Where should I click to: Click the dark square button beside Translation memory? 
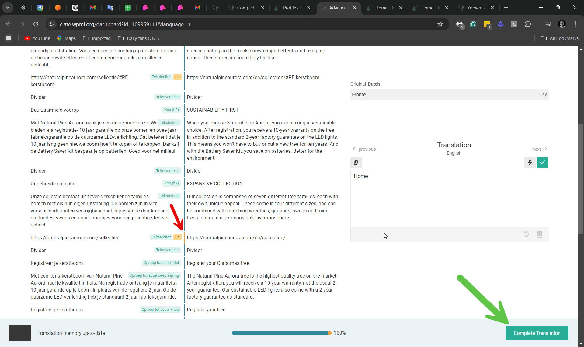[20, 333]
